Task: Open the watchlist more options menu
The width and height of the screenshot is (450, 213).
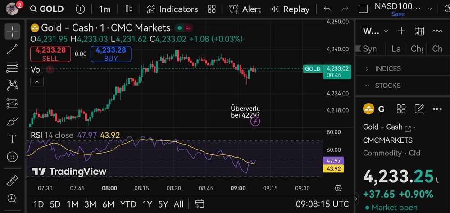Action: click(437, 31)
